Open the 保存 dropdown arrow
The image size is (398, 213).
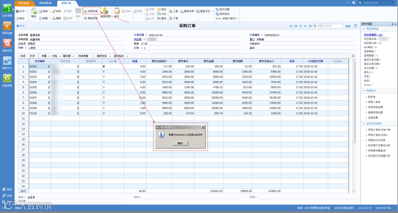point(78,19)
